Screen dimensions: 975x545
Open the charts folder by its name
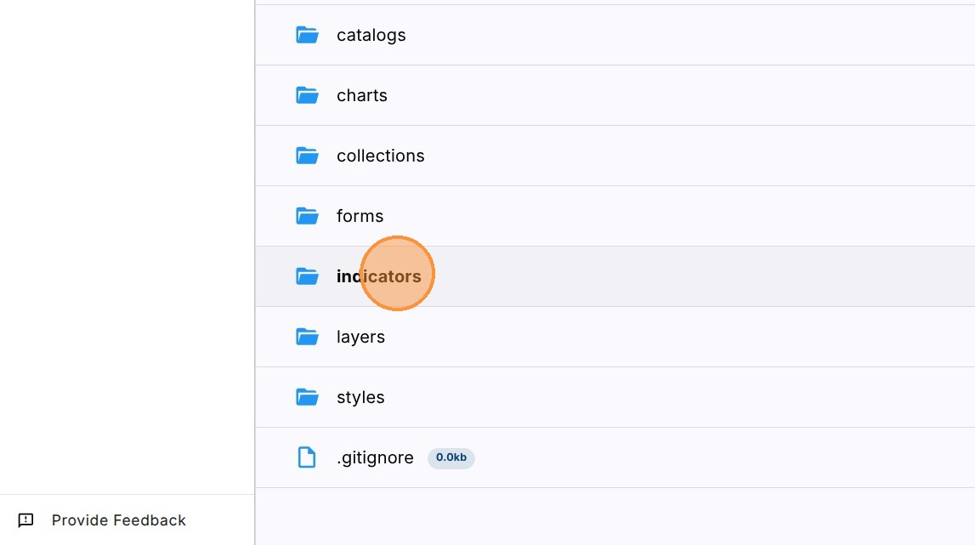pos(361,95)
